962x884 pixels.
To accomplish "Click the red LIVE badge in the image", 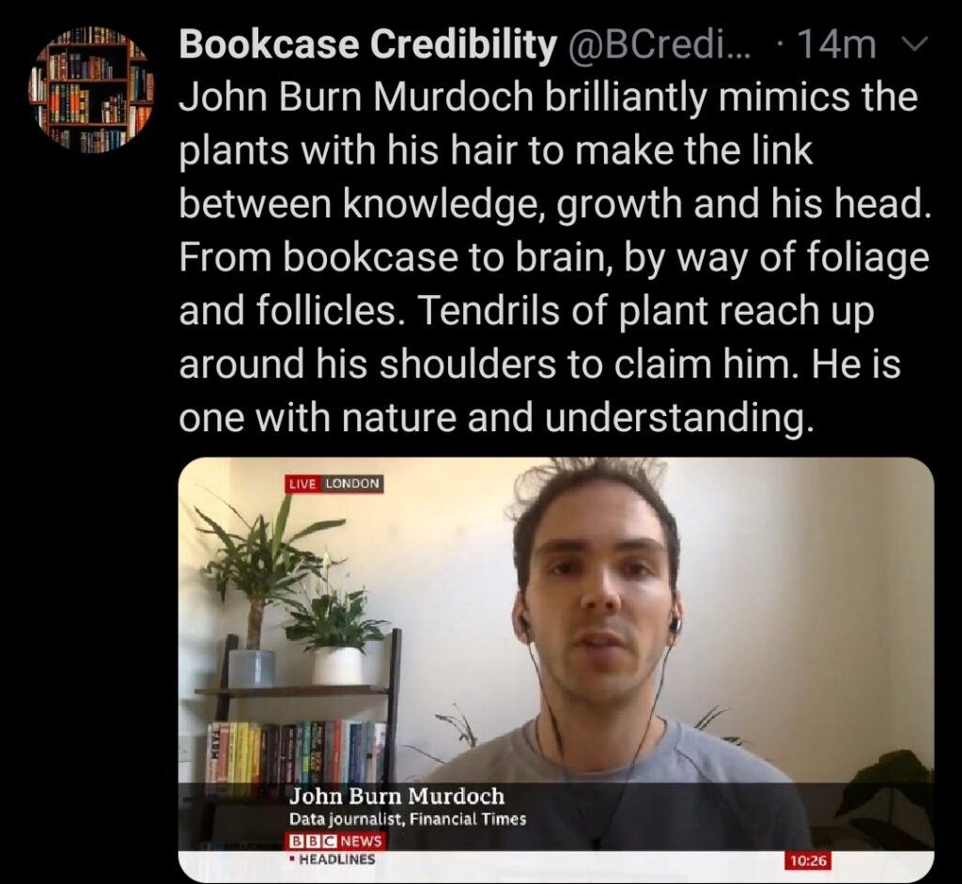I will [x=303, y=484].
